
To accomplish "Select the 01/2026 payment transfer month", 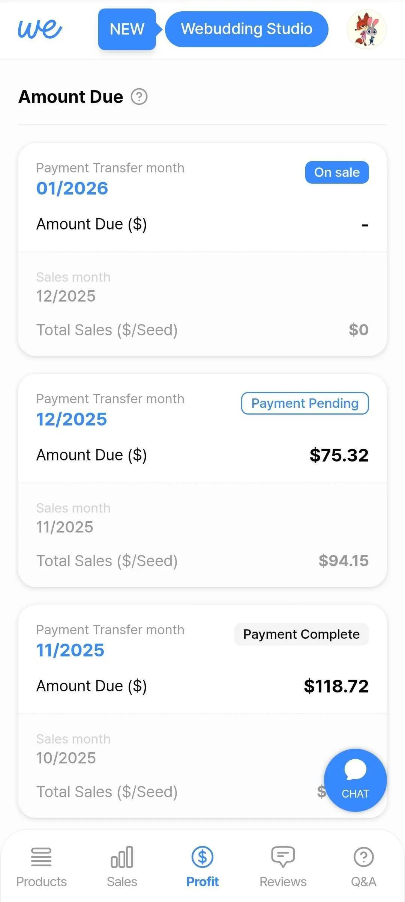I will 72,188.
